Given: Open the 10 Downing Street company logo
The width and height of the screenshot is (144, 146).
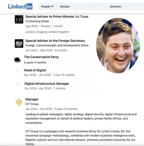Looking at the screenshot, I should click(19, 19).
